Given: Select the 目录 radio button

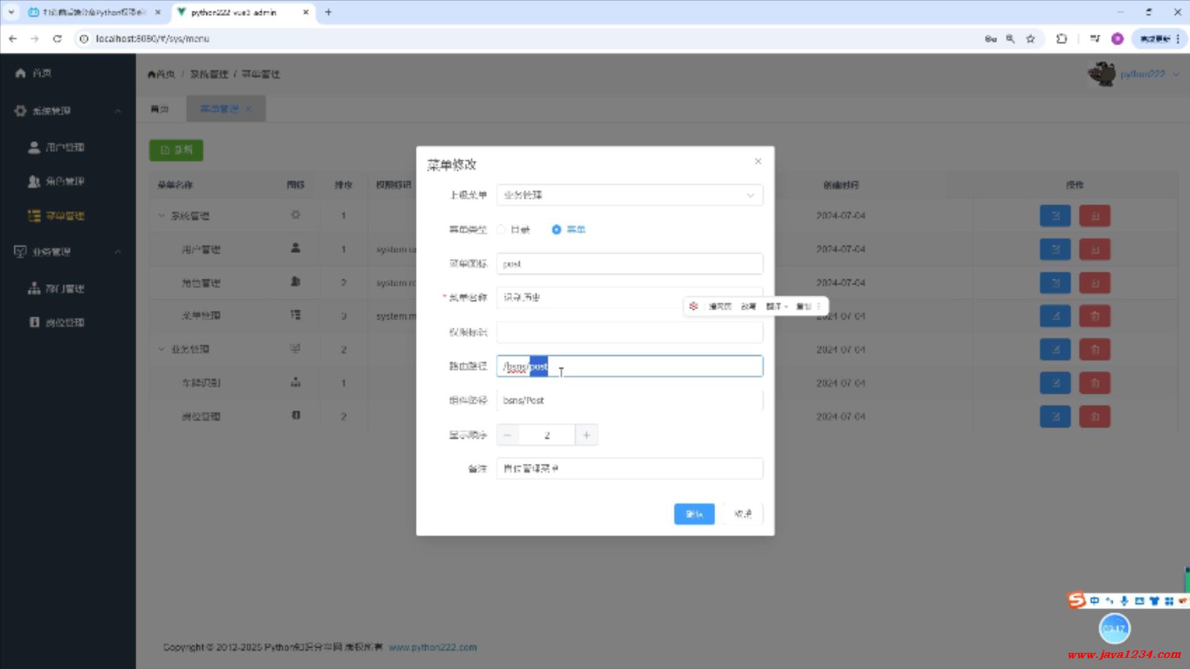Looking at the screenshot, I should pyautogui.click(x=501, y=230).
